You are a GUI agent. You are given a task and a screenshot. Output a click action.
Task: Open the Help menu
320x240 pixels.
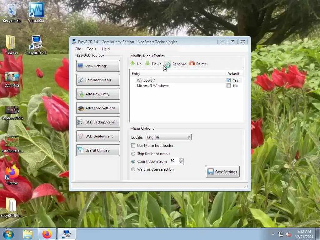pos(106,49)
